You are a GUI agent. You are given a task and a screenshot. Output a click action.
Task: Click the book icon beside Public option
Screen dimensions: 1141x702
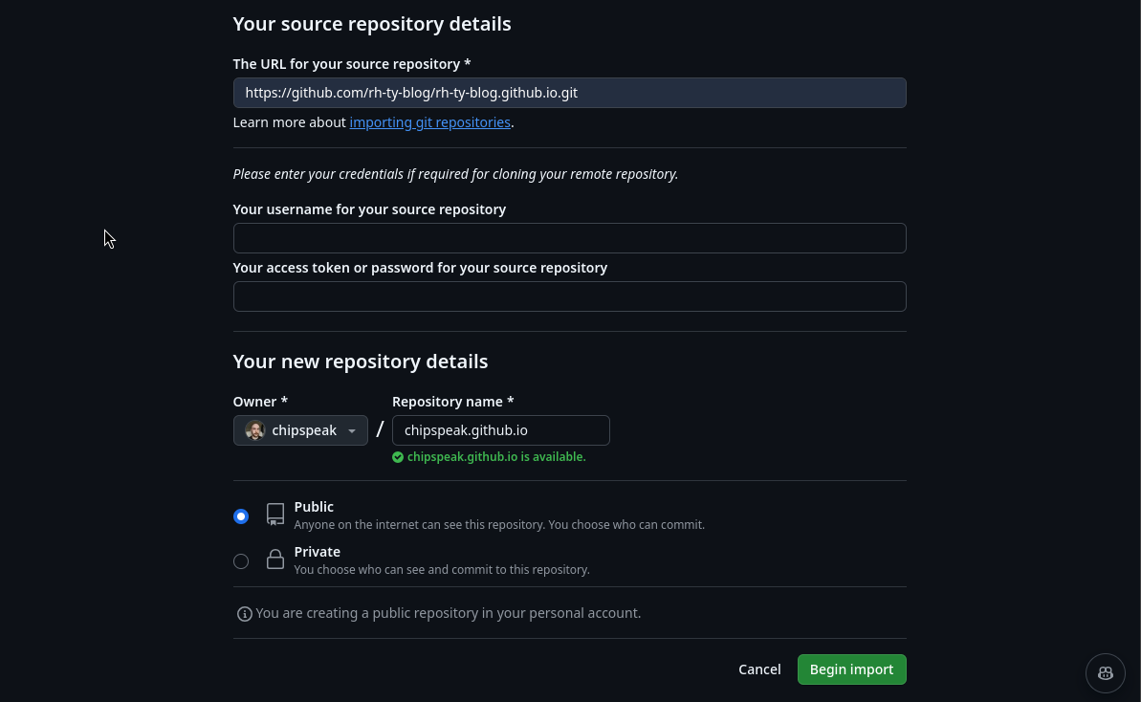pos(274,514)
